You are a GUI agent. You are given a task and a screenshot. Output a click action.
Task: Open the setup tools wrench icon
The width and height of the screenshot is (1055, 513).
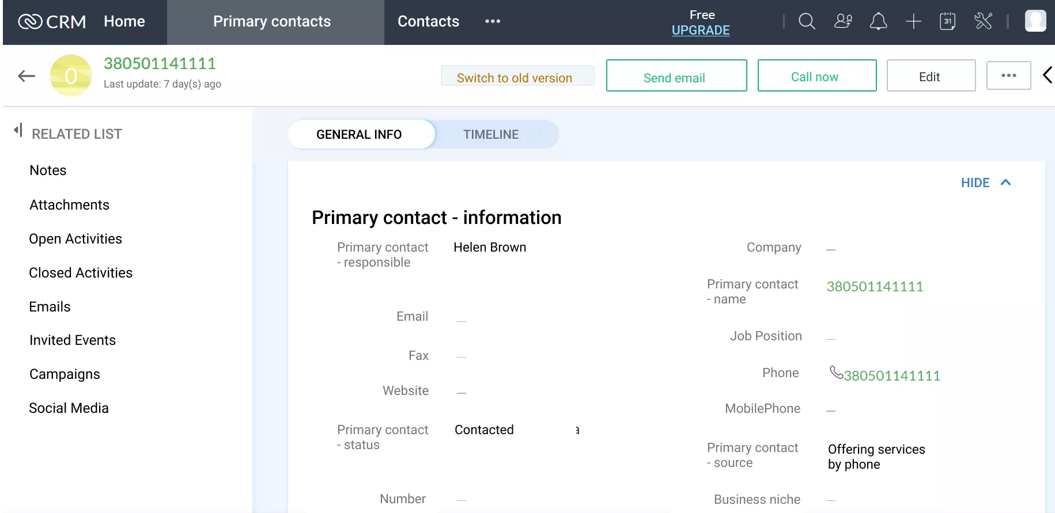983,21
